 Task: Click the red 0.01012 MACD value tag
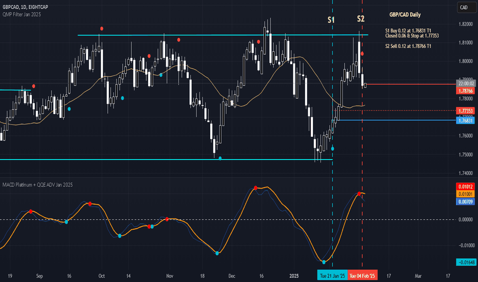pyautogui.click(x=466, y=187)
